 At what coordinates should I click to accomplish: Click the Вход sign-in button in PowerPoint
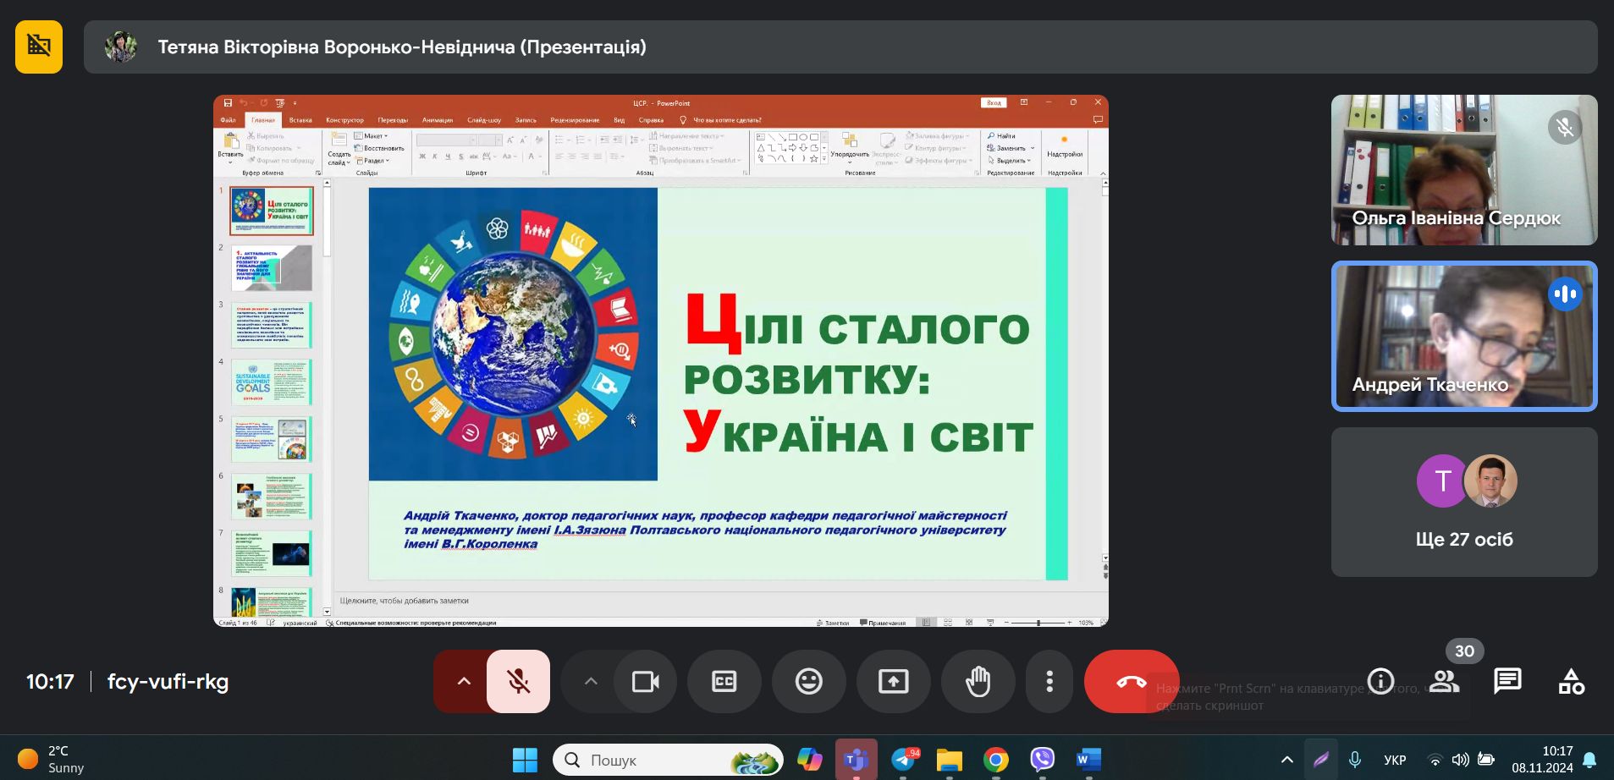click(994, 103)
